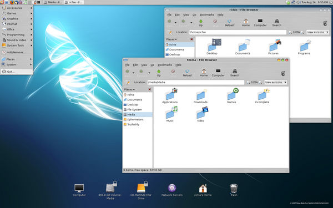The image size is (333, 208).
Task: Switch to richie taskbar window button
Action: 73,2
